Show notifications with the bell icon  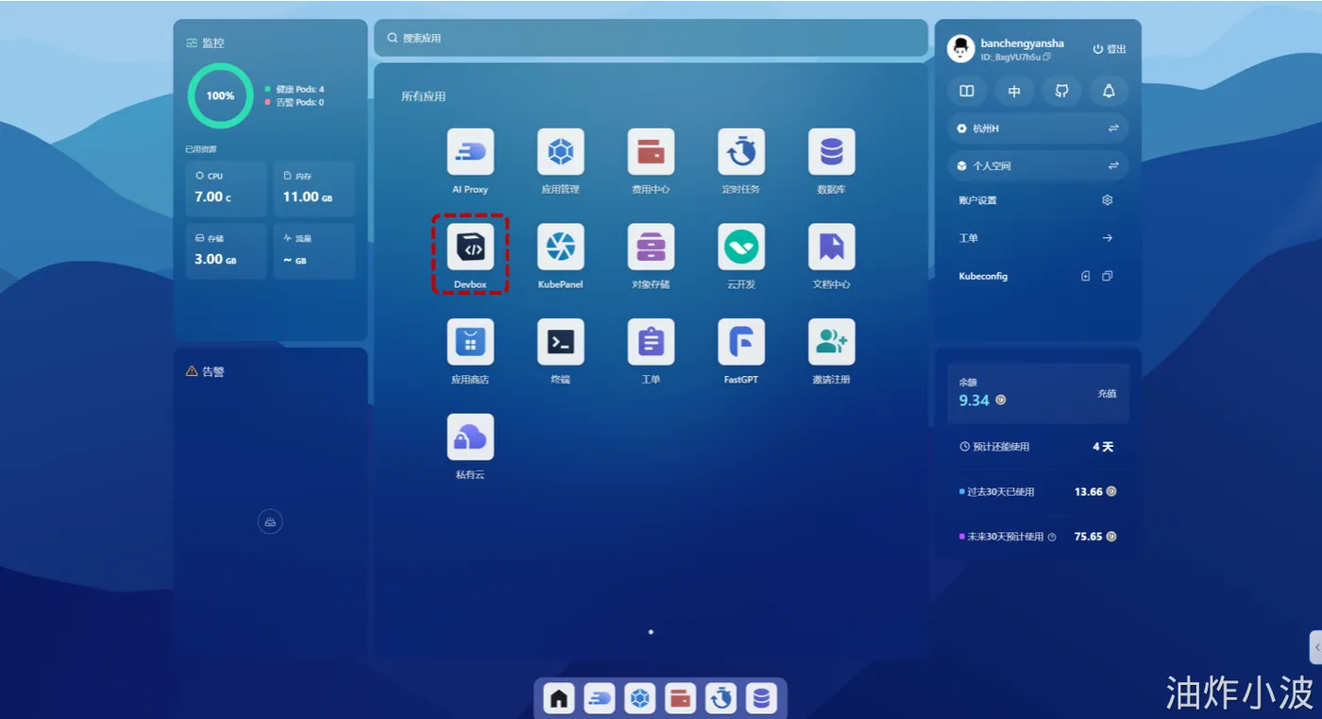[x=1109, y=92]
